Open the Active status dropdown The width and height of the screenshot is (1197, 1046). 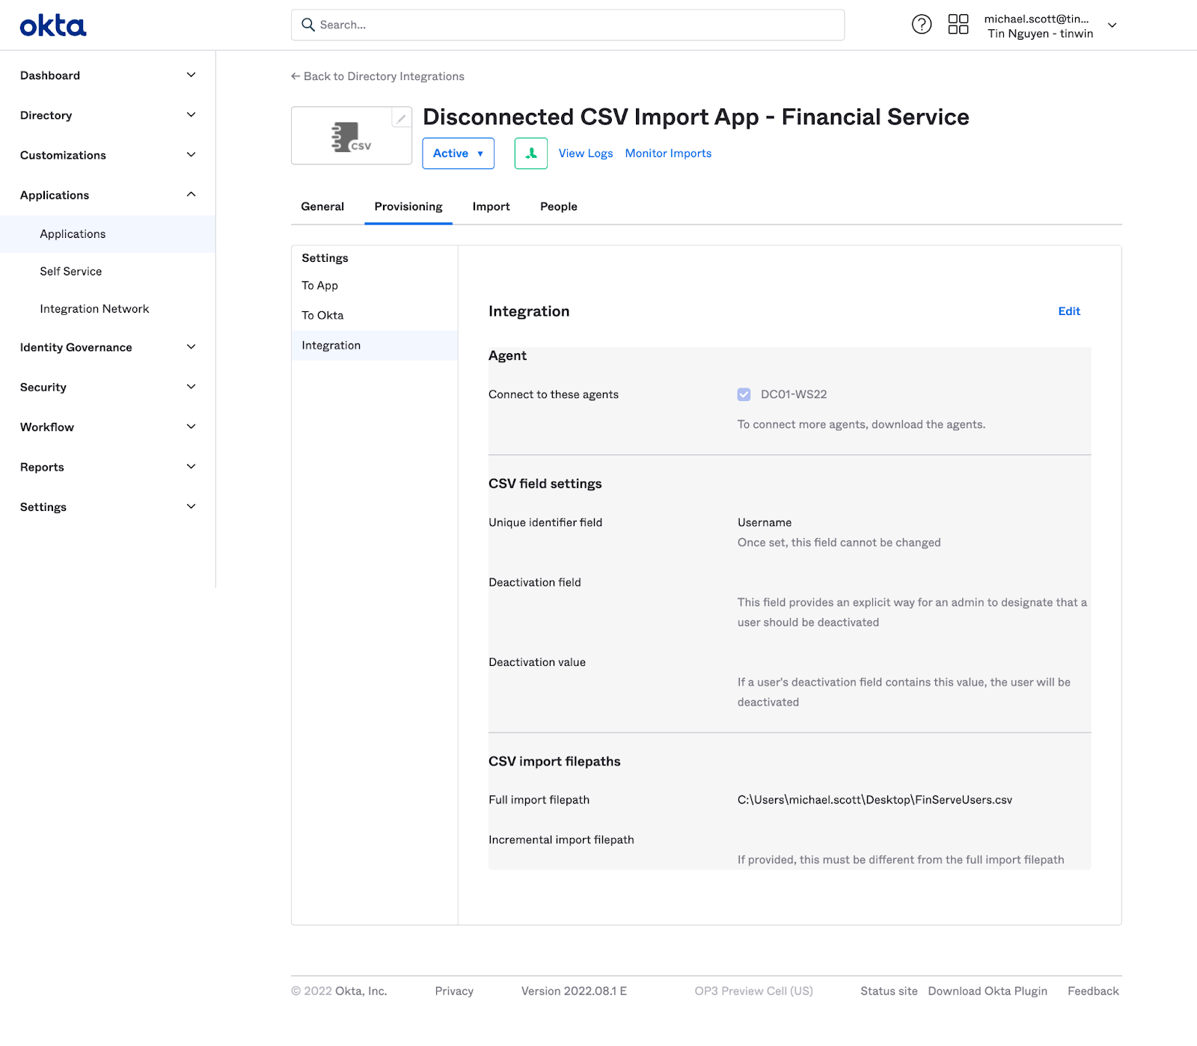point(458,153)
